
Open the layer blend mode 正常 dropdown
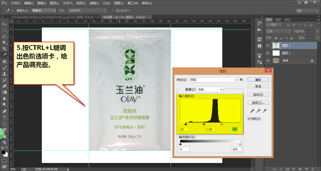point(278,31)
